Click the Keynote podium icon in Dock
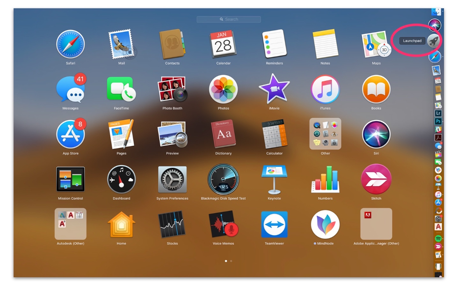Screen dimensions: 457x288 coord(438,187)
